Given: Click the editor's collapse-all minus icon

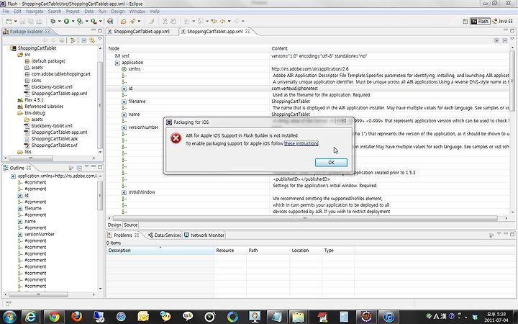Looking at the screenshot, I should (x=505, y=40).
